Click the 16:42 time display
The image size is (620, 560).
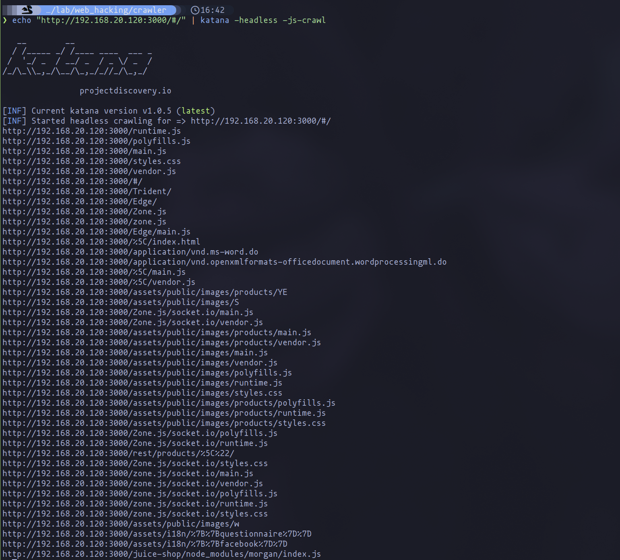[213, 10]
